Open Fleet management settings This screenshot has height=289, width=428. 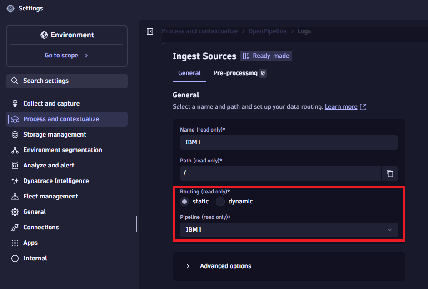[x=67, y=197]
